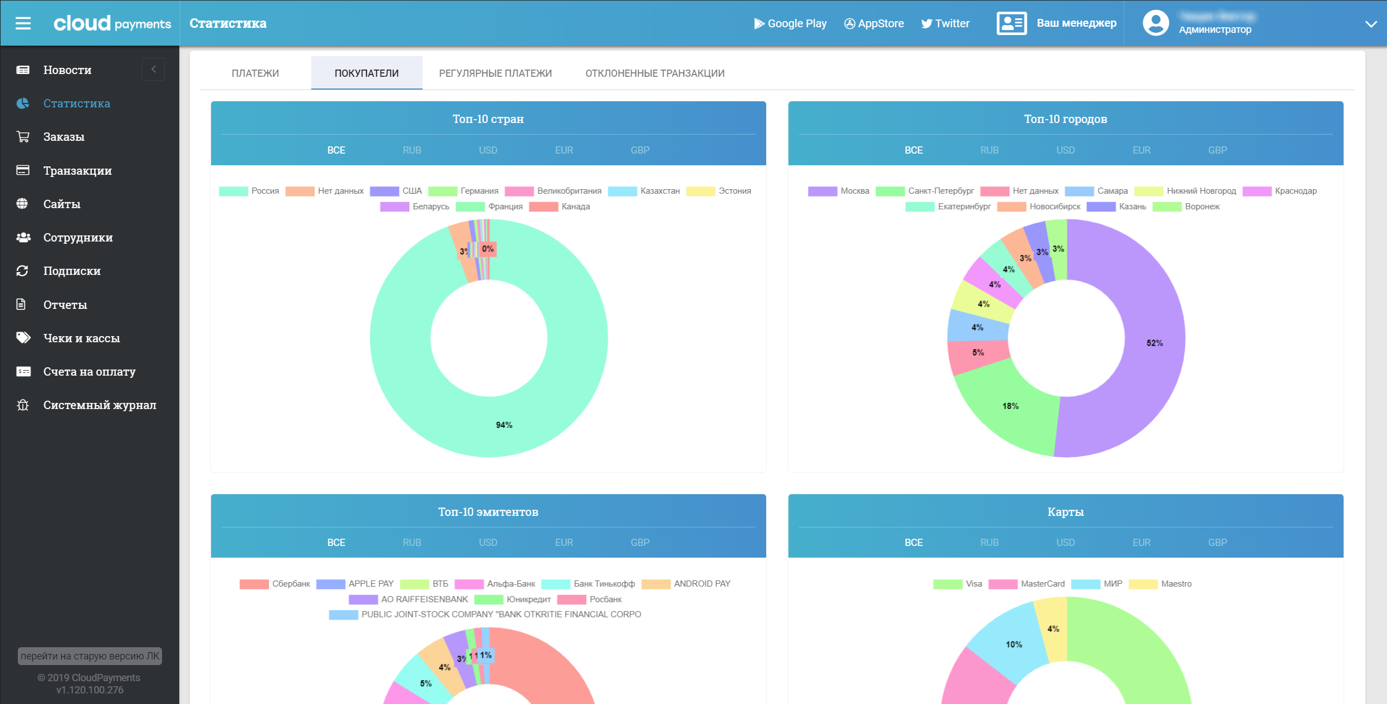The width and height of the screenshot is (1387, 704).
Task: Select GBP filter in Топ-10 городов
Action: [1218, 150]
